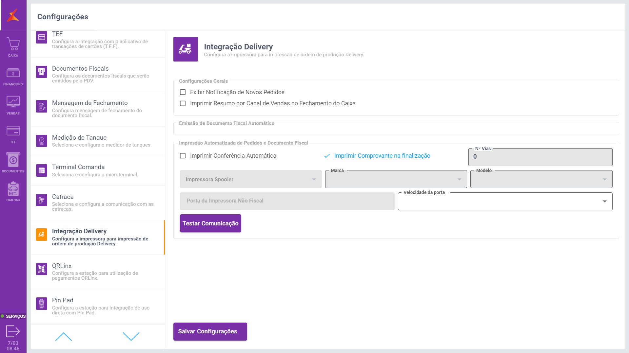Viewport: 629px width, 353px height.
Task: Open the Car 360 icon
Action: tap(13, 189)
